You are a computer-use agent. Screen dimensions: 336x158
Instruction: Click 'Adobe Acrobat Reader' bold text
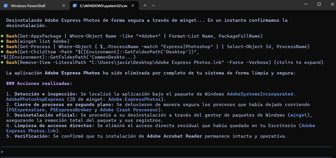click(x=175, y=136)
